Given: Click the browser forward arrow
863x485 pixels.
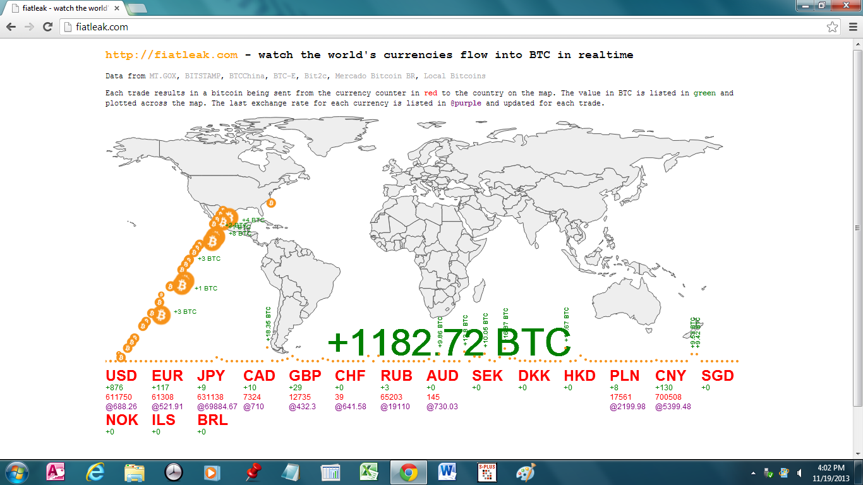Looking at the screenshot, I should (29, 27).
